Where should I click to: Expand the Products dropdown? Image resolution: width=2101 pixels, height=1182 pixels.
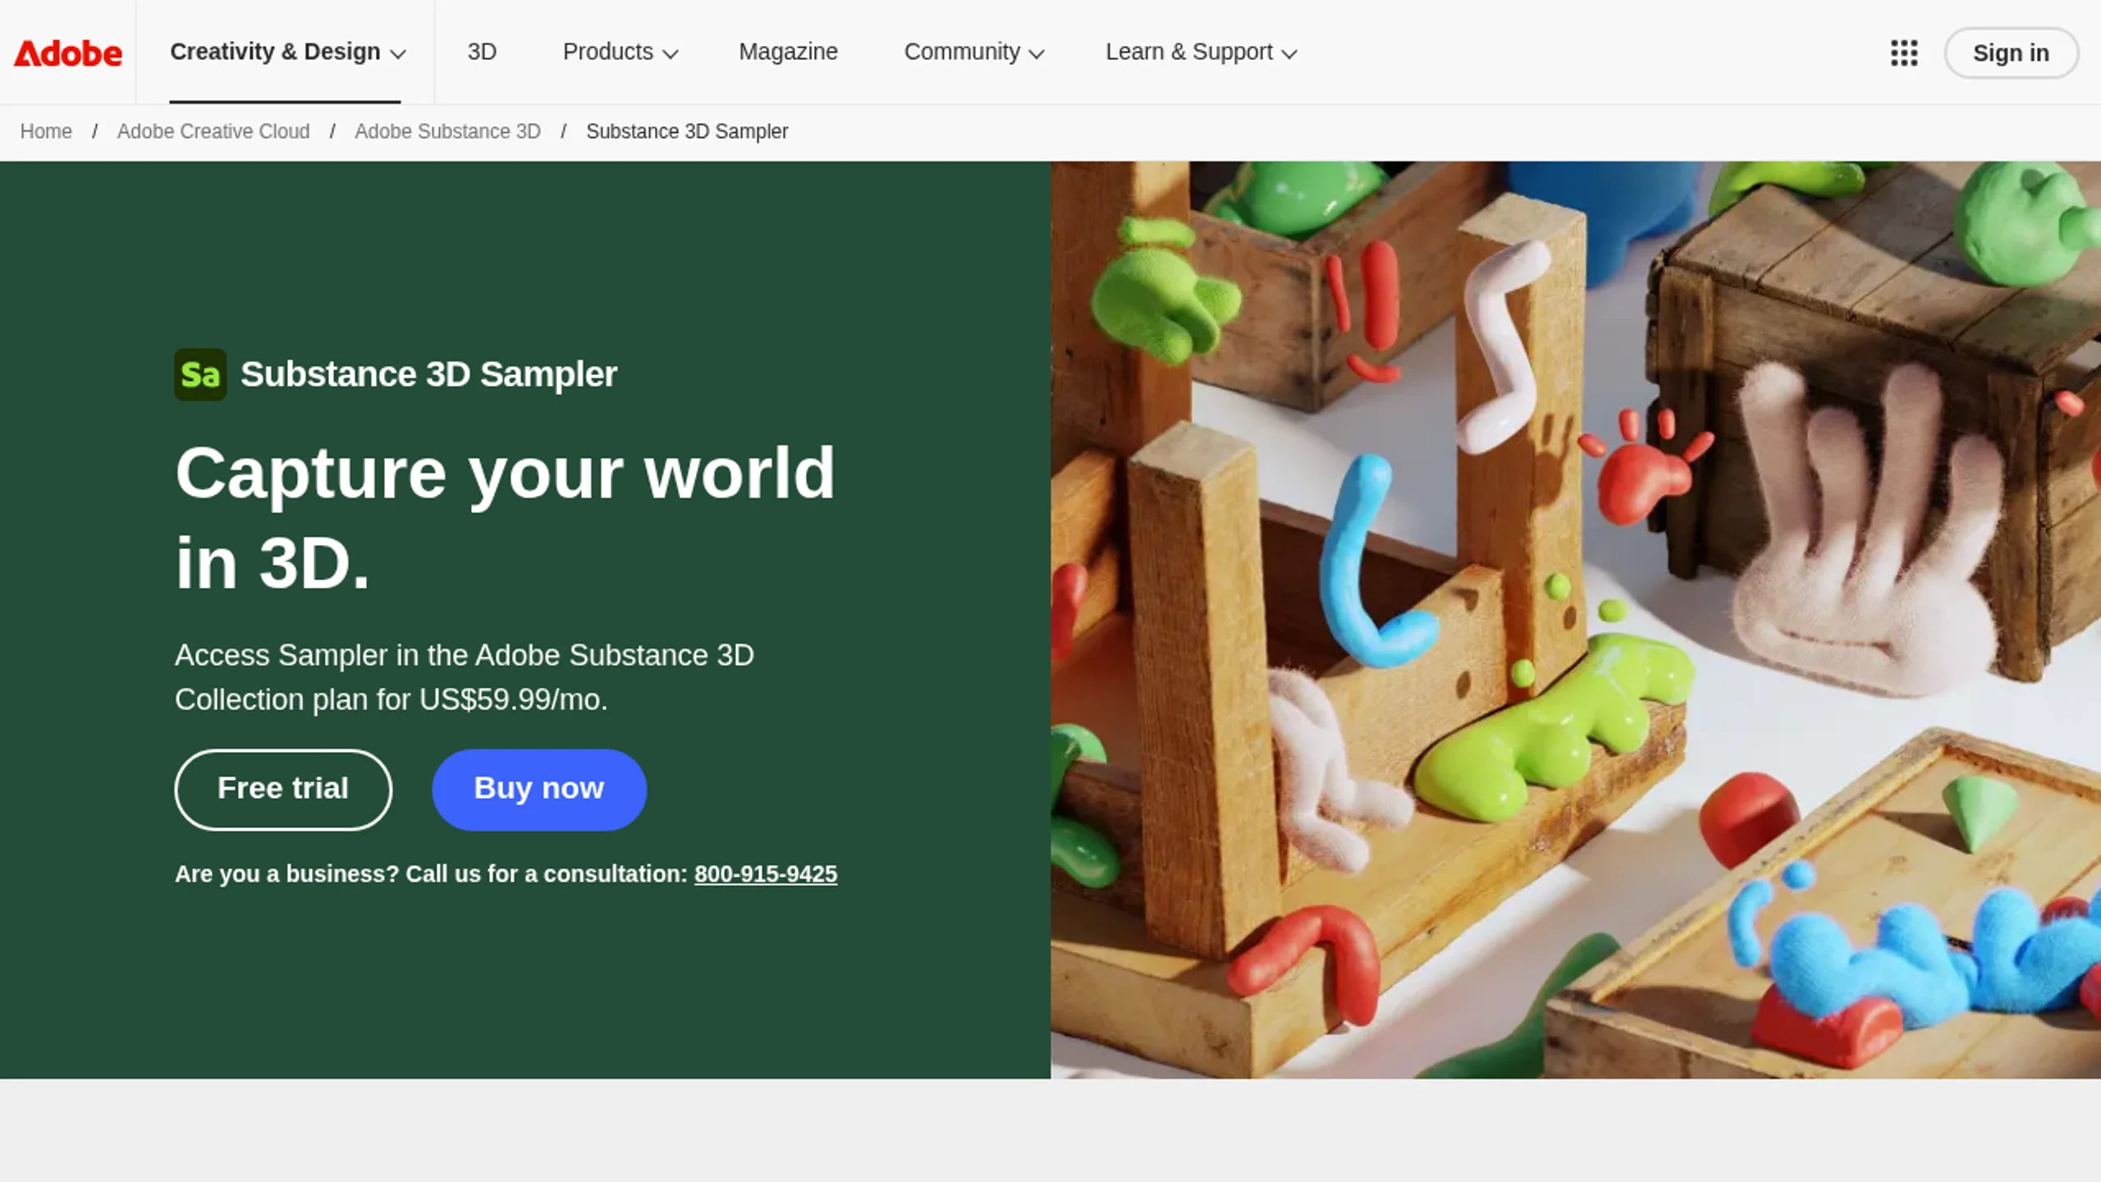coord(620,53)
